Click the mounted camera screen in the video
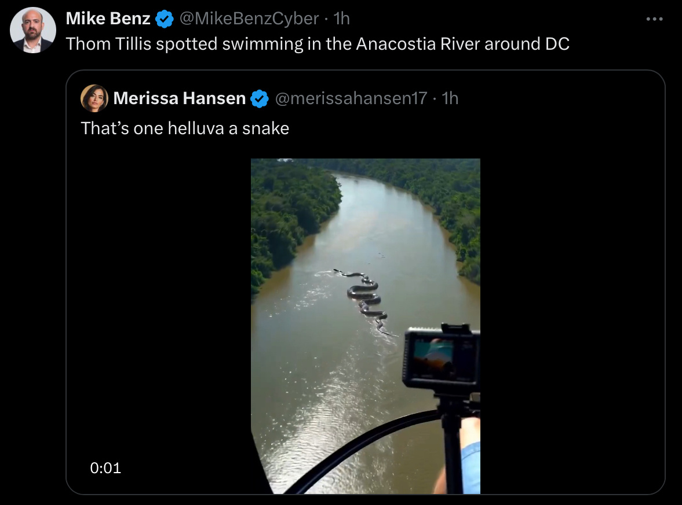 (440, 359)
